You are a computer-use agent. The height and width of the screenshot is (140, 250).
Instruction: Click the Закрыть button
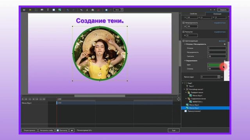tap(223, 10)
